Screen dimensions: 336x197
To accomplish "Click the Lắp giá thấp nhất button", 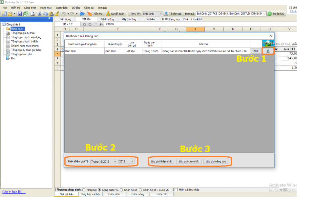I will point(161,162).
